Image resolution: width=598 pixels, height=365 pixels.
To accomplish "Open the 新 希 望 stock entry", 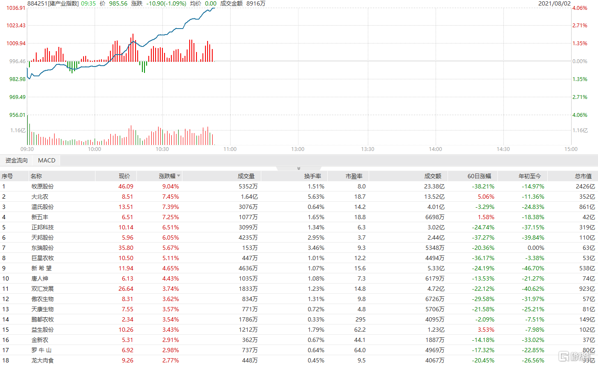I will pyautogui.click(x=41, y=268).
